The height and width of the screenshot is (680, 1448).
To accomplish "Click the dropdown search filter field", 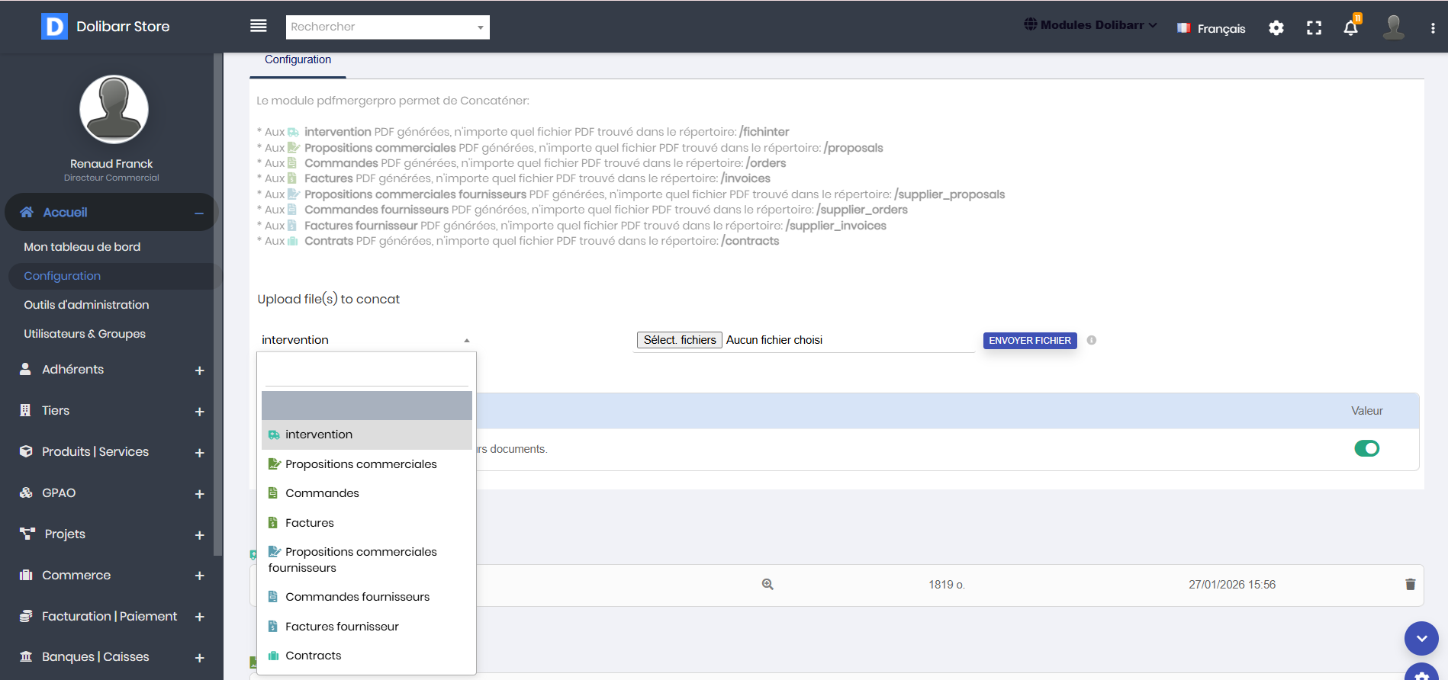I will click(x=366, y=374).
